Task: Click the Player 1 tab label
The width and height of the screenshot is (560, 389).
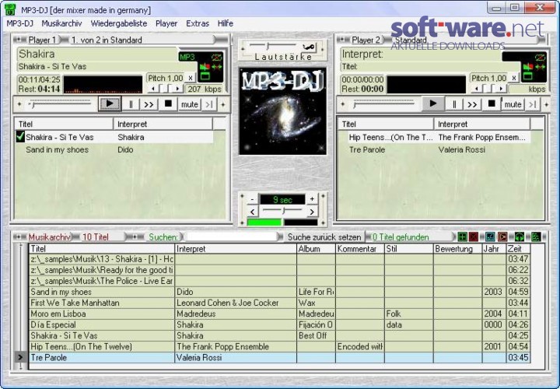Action: point(42,40)
